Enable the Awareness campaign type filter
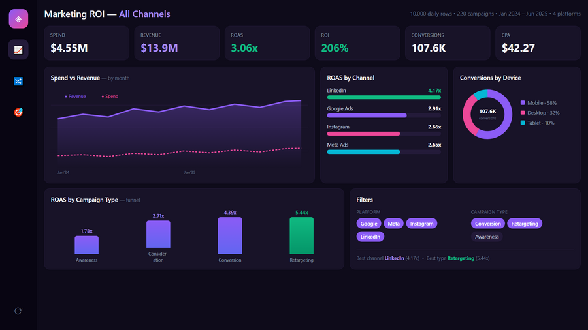Screen dimensions: 588x330 pyautogui.click(x=487, y=237)
